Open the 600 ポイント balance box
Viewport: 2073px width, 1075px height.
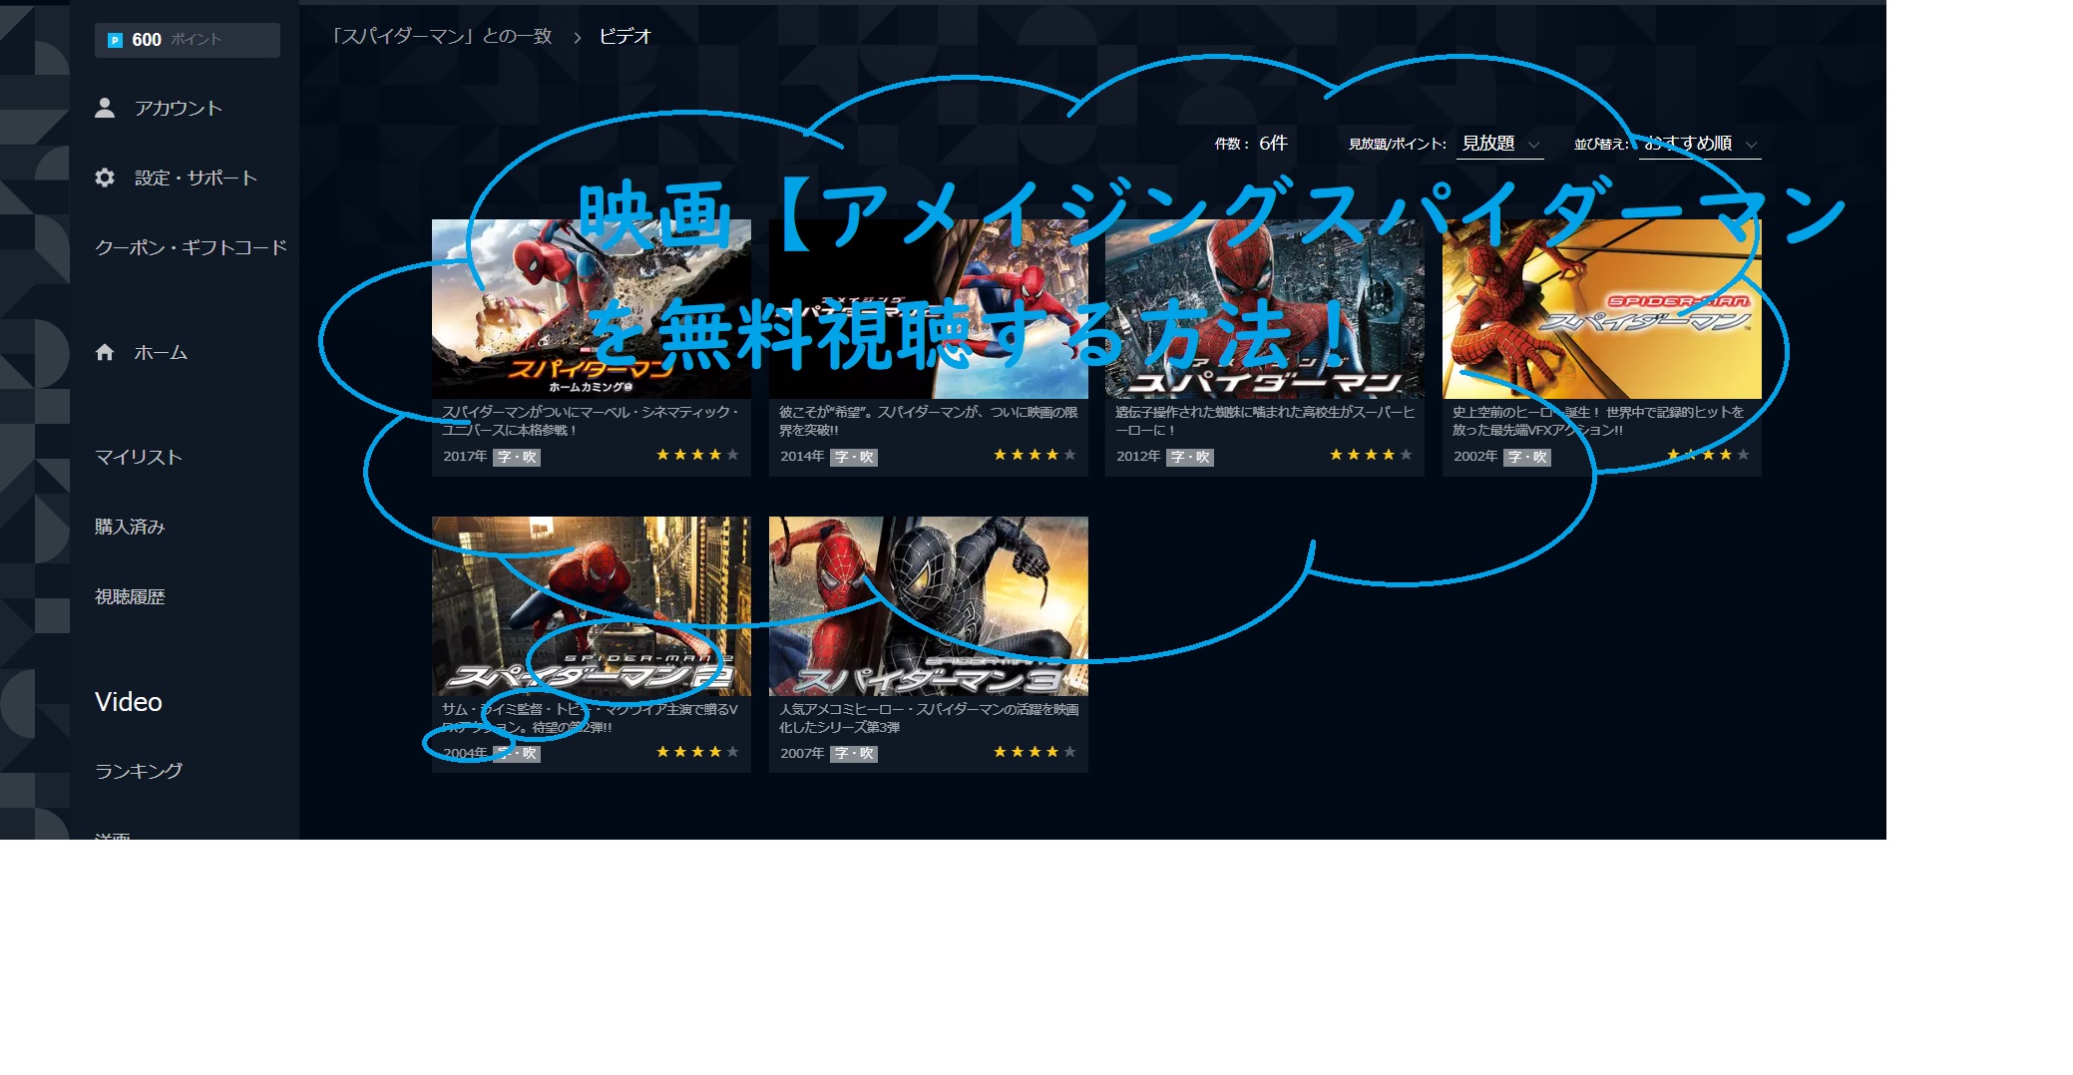click(188, 40)
